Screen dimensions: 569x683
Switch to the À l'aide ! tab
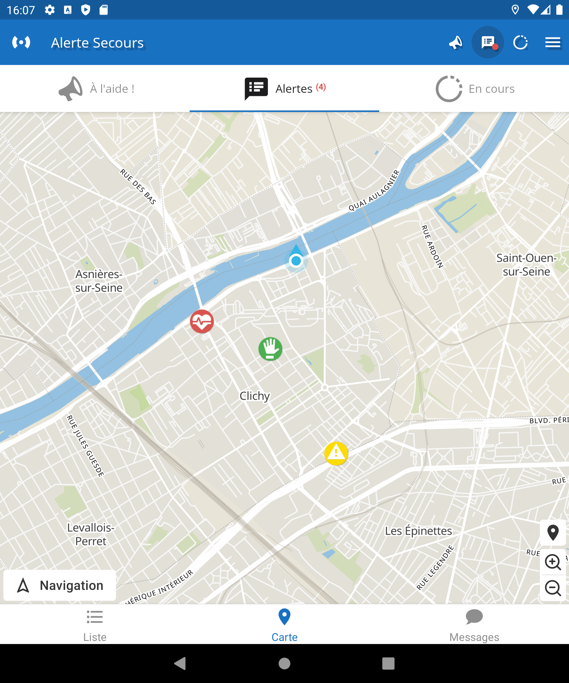(96, 88)
